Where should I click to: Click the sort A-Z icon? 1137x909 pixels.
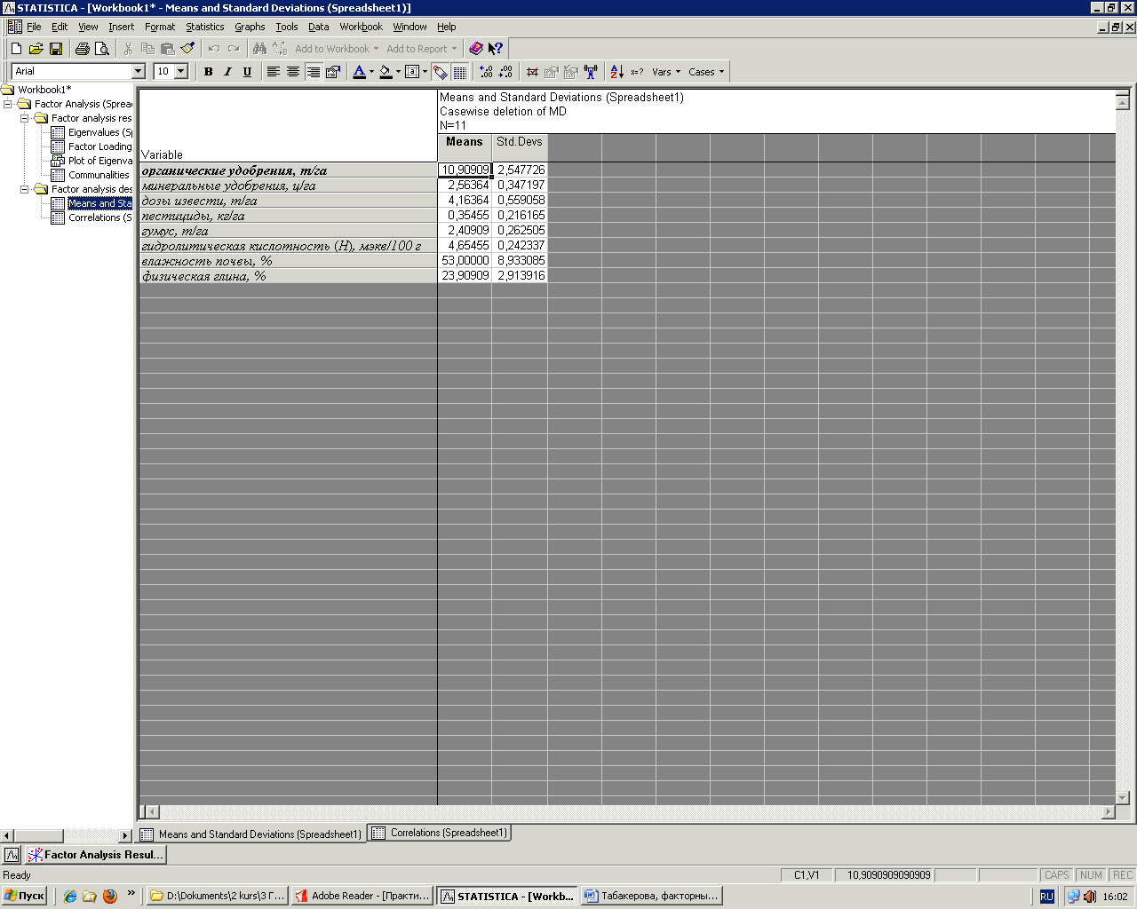[616, 72]
